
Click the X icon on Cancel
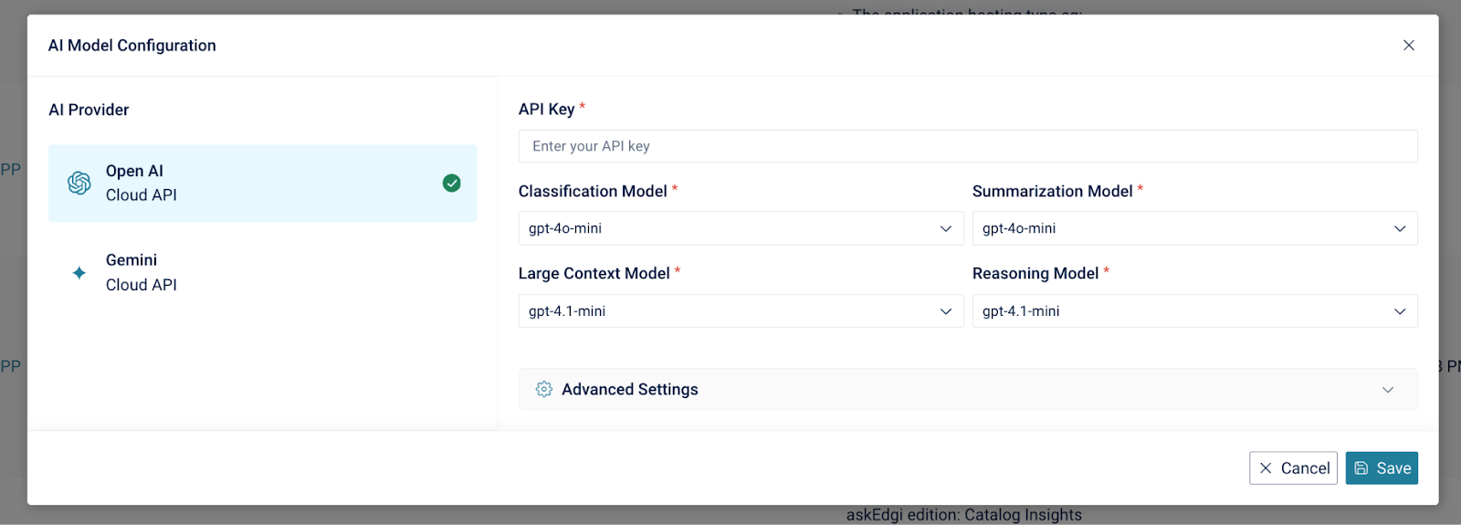point(1266,468)
